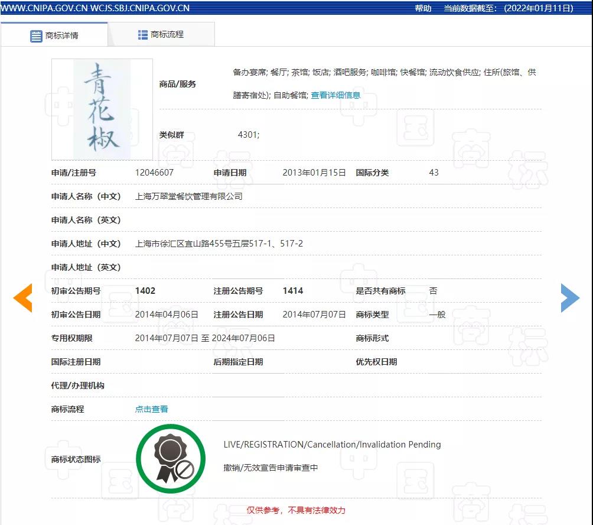The width and height of the screenshot is (593, 525).
Task: Go to next record with blue right arrow
Action: (570, 298)
